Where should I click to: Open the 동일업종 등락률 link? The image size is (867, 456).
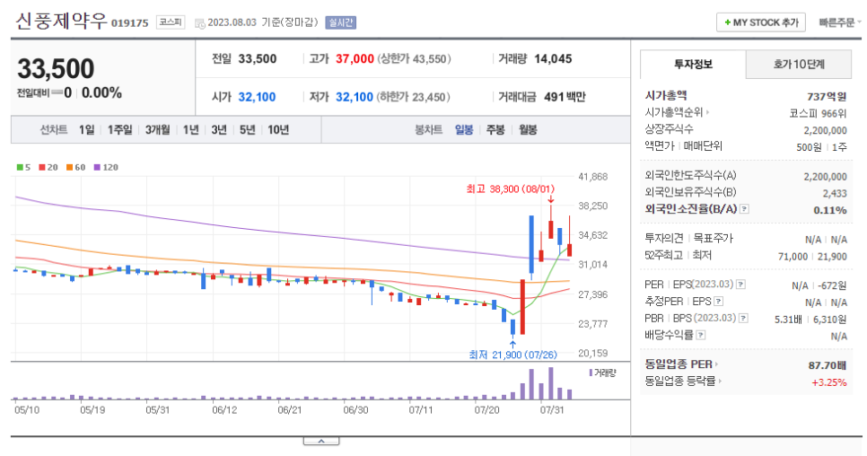[x=683, y=381]
